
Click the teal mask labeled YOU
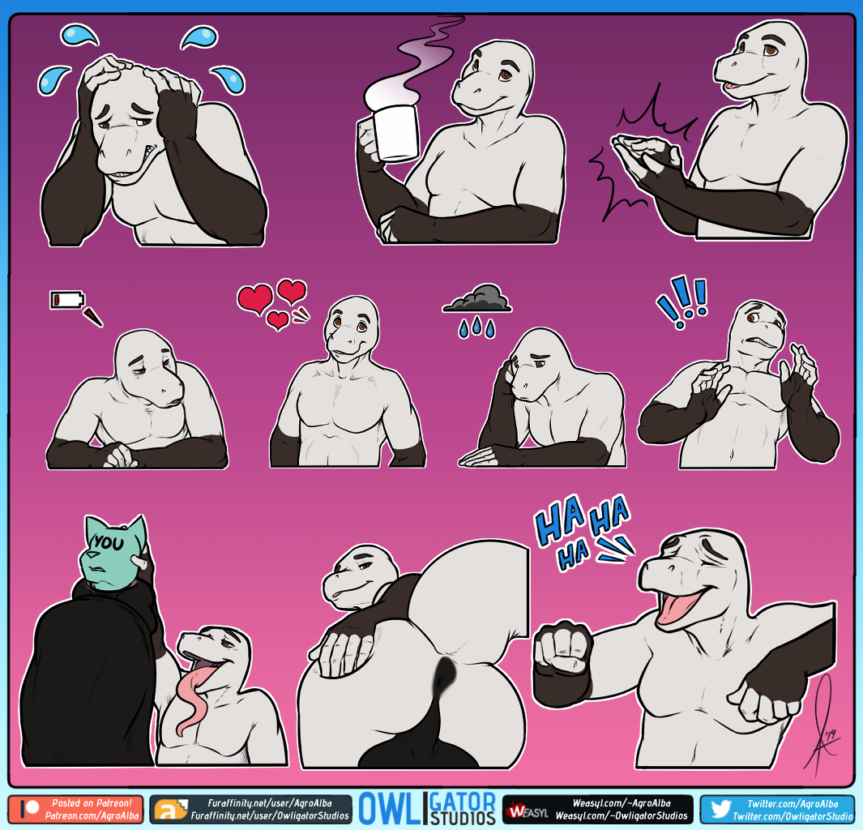tap(113, 553)
